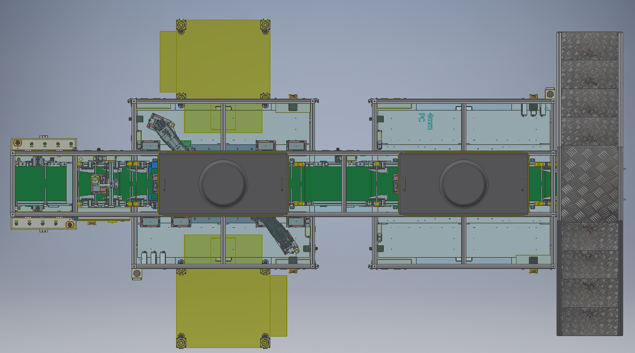635x353 pixels.
Task: Click the small side tab on the lower yellow panel
Action: tap(278, 305)
